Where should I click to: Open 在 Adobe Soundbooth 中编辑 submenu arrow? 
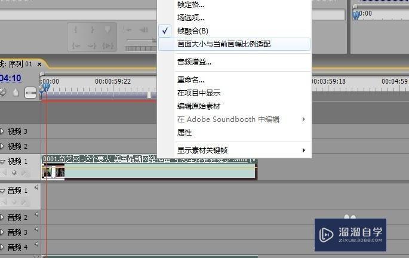coord(304,119)
